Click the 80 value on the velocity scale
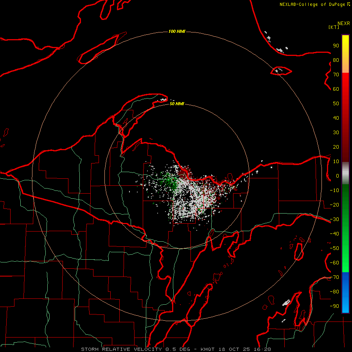 point(336,60)
